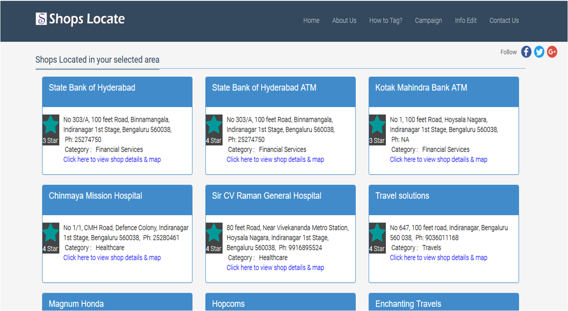Open the Facebook follow icon
Screen dimensions: 568x311
(x=526, y=52)
